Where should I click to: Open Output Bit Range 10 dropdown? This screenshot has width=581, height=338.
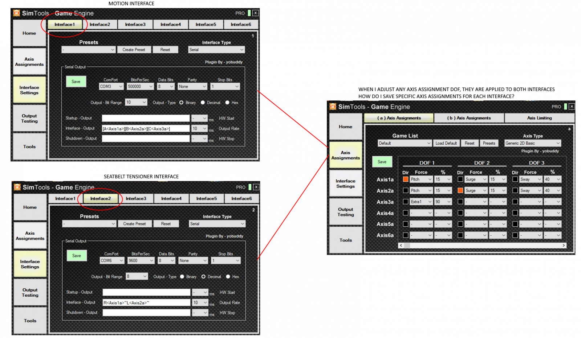[x=136, y=103]
